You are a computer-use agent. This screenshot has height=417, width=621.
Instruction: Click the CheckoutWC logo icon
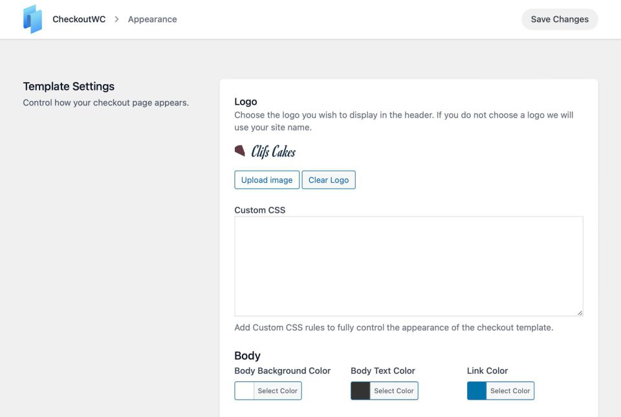[x=32, y=19]
